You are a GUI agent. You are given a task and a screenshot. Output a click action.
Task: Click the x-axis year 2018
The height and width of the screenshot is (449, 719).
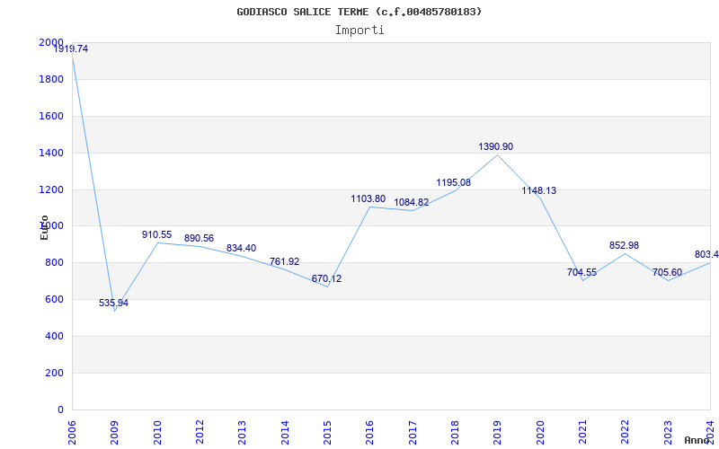(x=456, y=432)
